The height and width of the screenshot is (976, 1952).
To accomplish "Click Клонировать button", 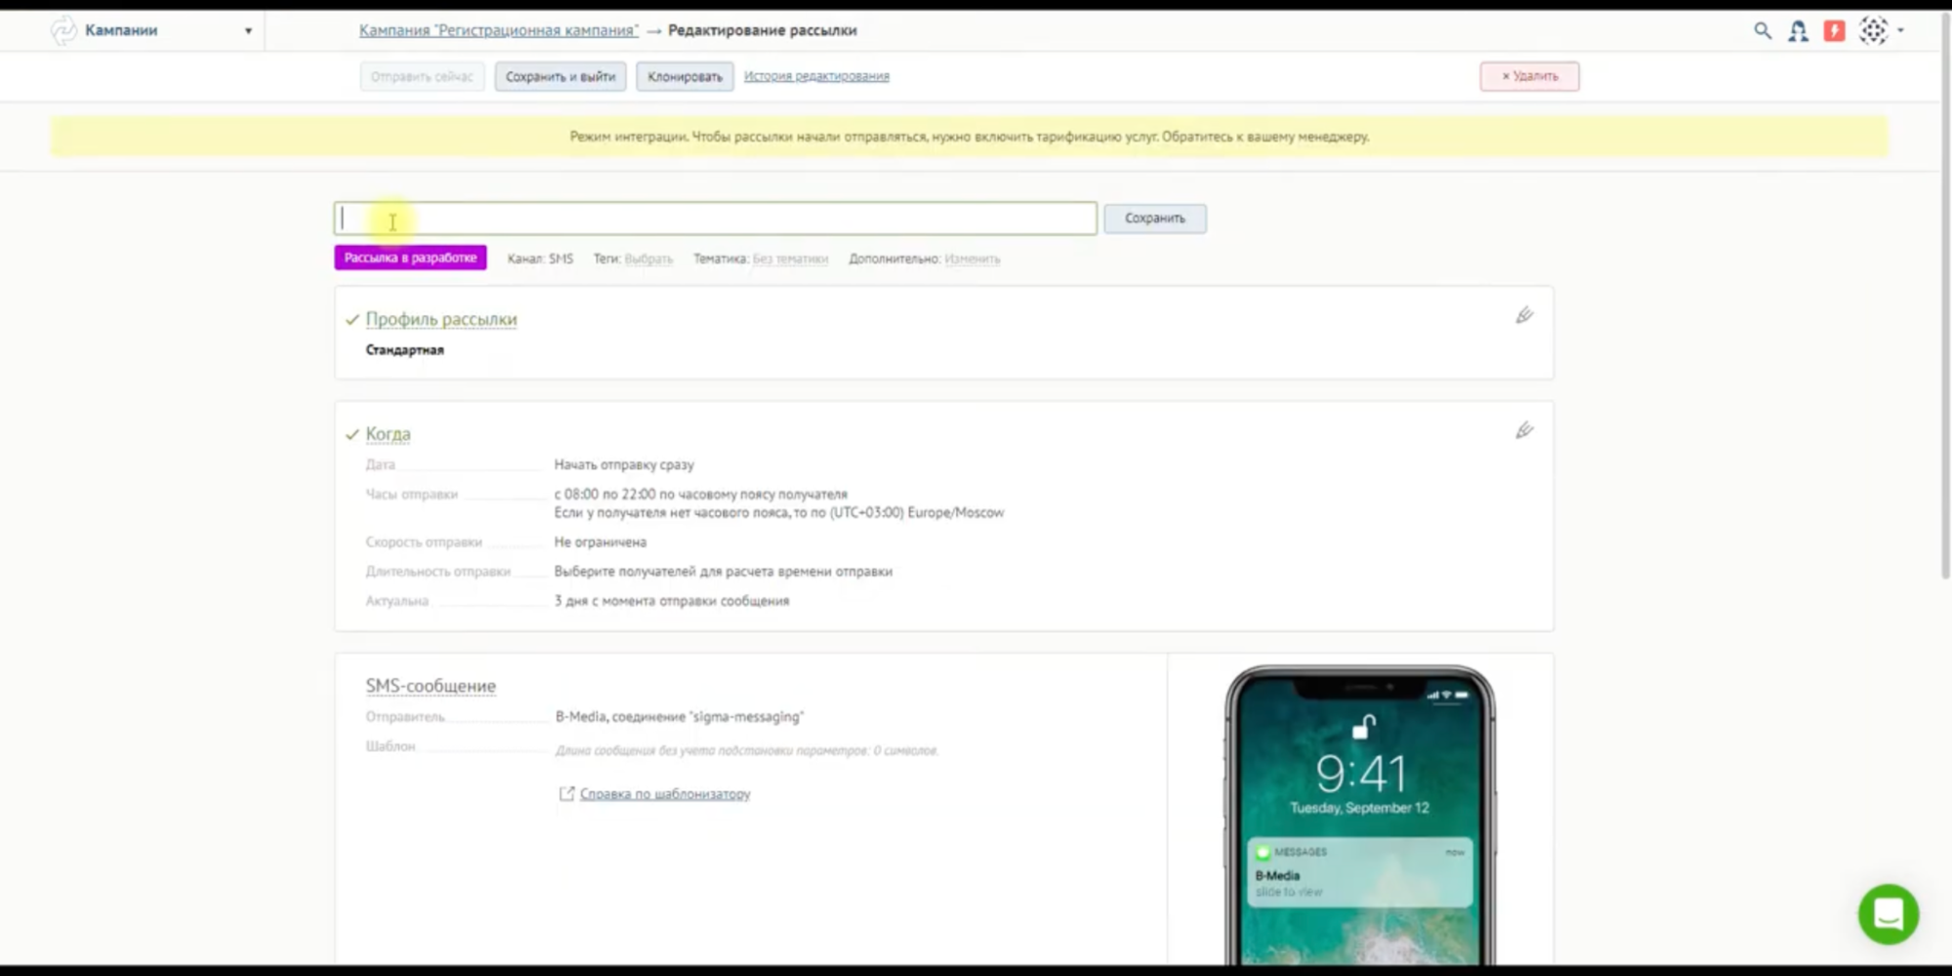I will pyautogui.click(x=685, y=76).
